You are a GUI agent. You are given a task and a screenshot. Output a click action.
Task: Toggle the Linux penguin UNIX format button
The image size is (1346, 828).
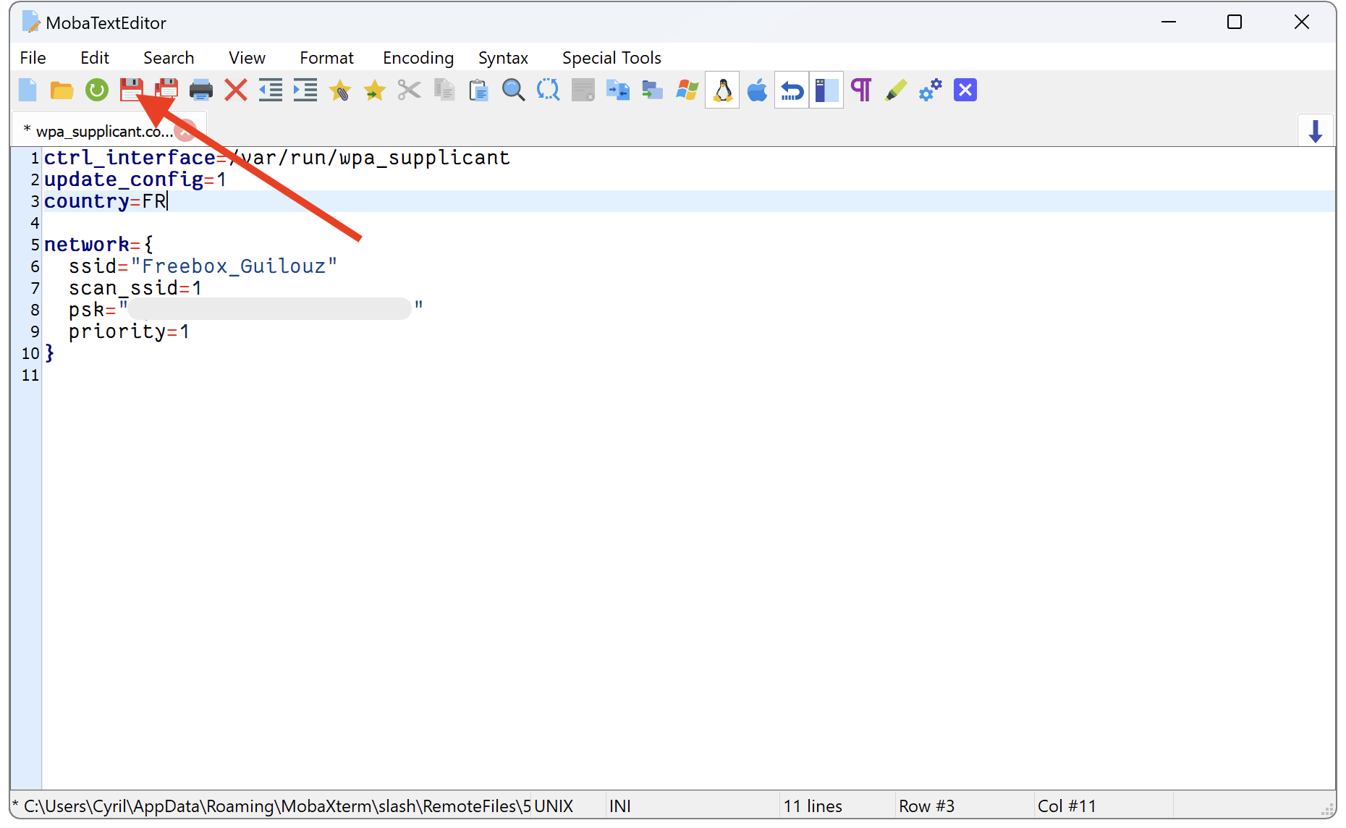pyautogui.click(x=722, y=90)
